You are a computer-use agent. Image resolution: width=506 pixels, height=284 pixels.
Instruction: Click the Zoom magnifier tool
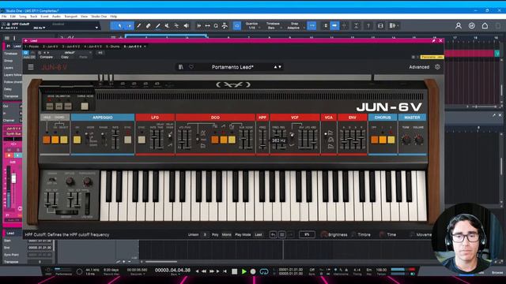point(216,26)
